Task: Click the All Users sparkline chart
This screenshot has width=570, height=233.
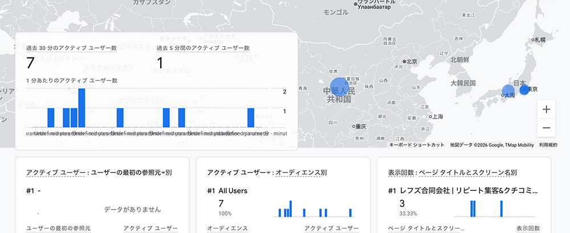Action: [x=313, y=209]
